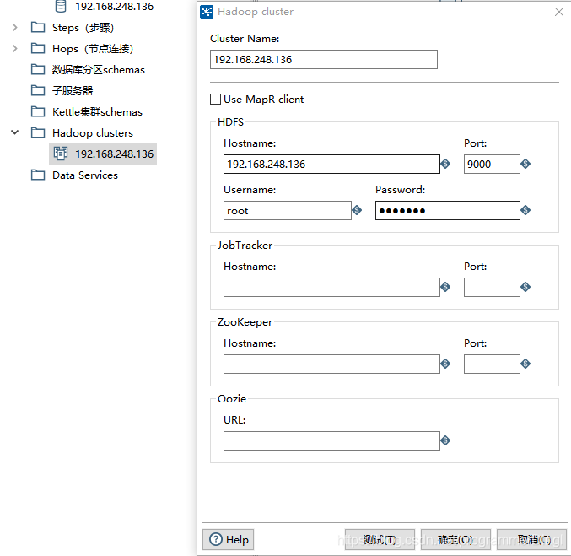The image size is (571, 556).
Task: Click variable icon beside HDFS Port field
Action: 525,164
